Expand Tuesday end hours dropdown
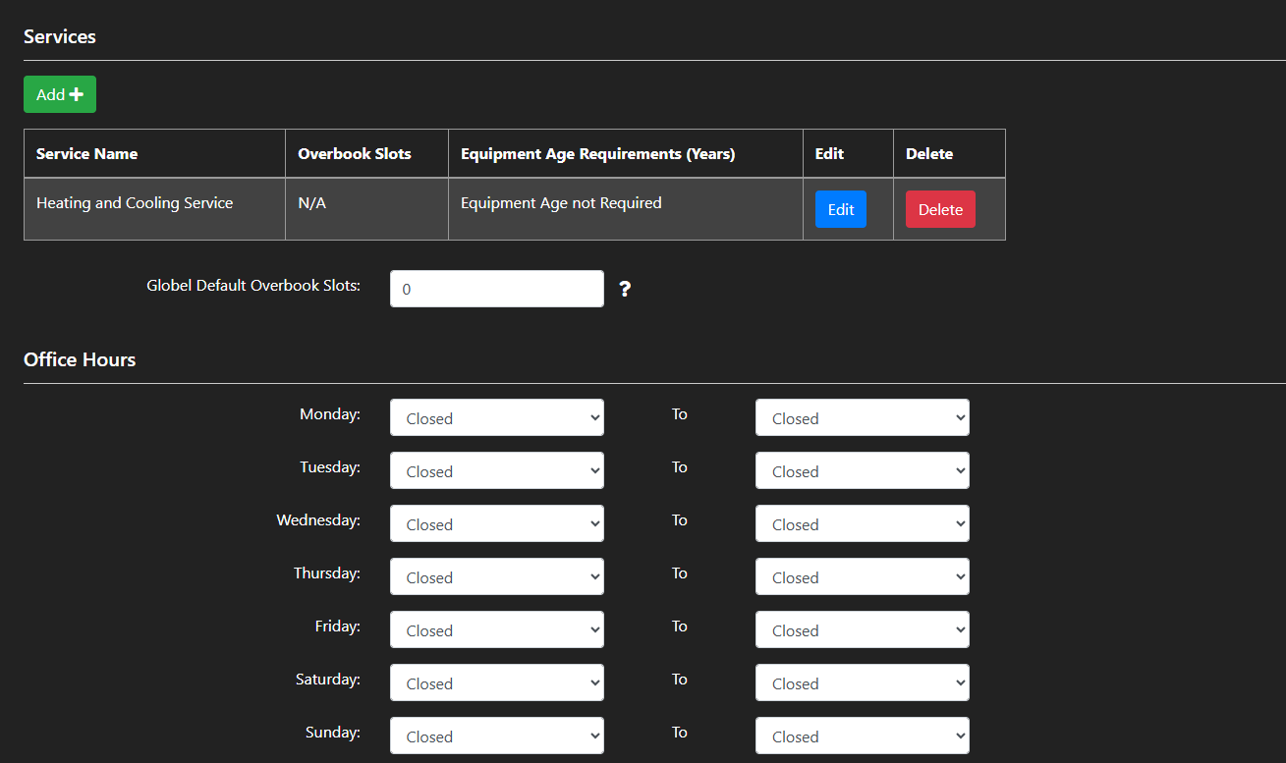1286x763 pixels. 862,470
